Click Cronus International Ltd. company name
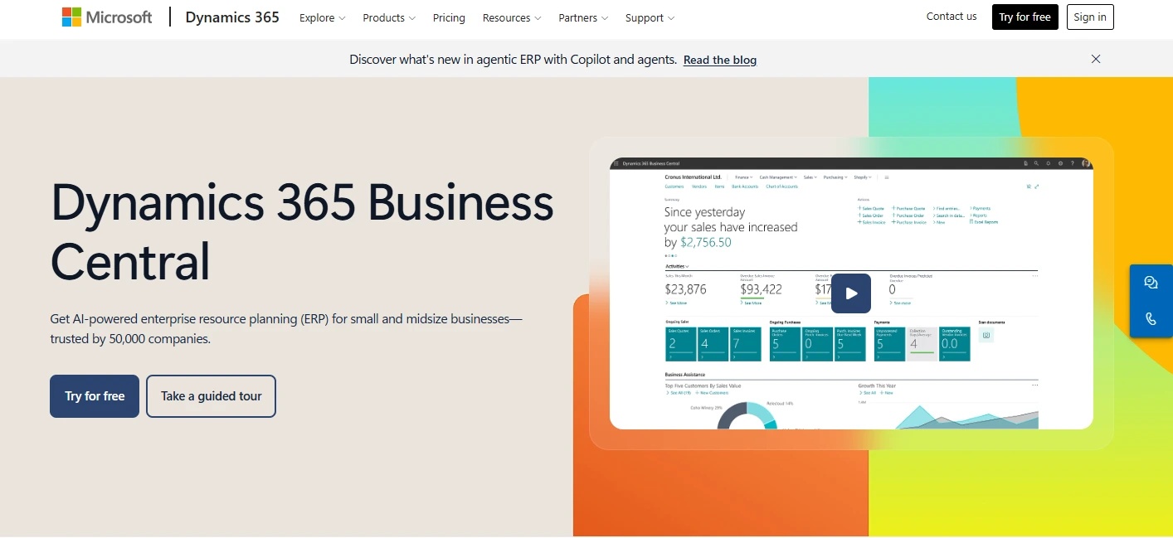Image resolution: width=1173 pixels, height=538 pixels. pos(694,177)
